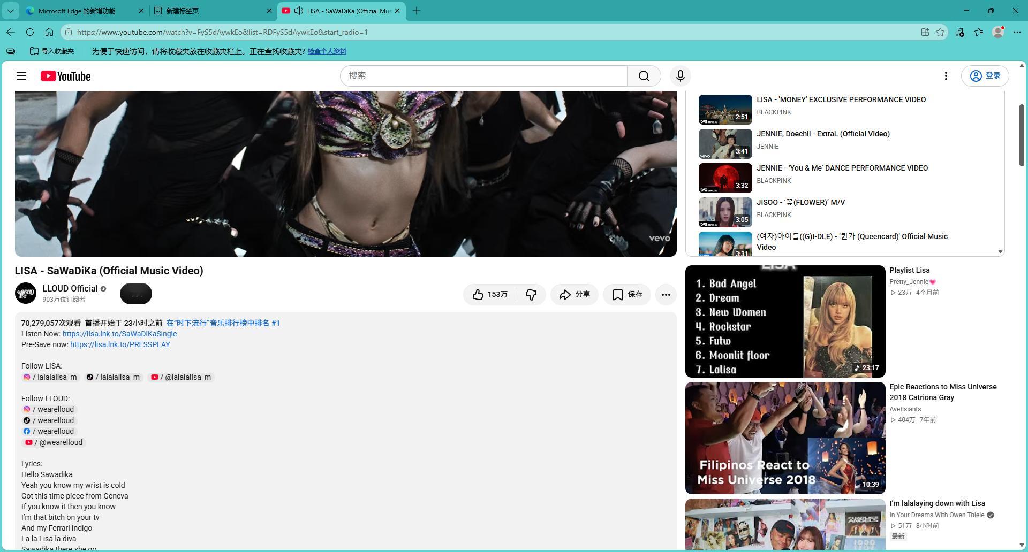1028x552 pixels.
Task: Like the SaWaDiKa video
Action: (490, 295)
